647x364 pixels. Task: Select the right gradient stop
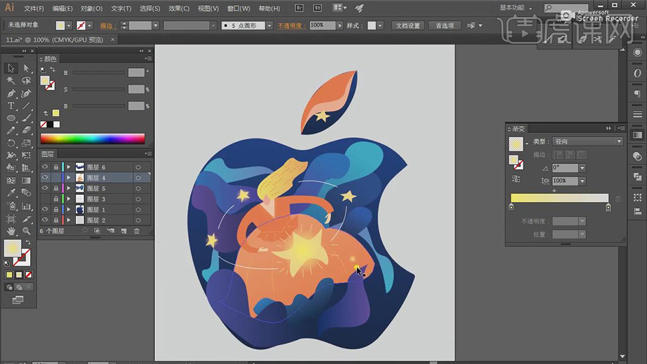[608, 207]
